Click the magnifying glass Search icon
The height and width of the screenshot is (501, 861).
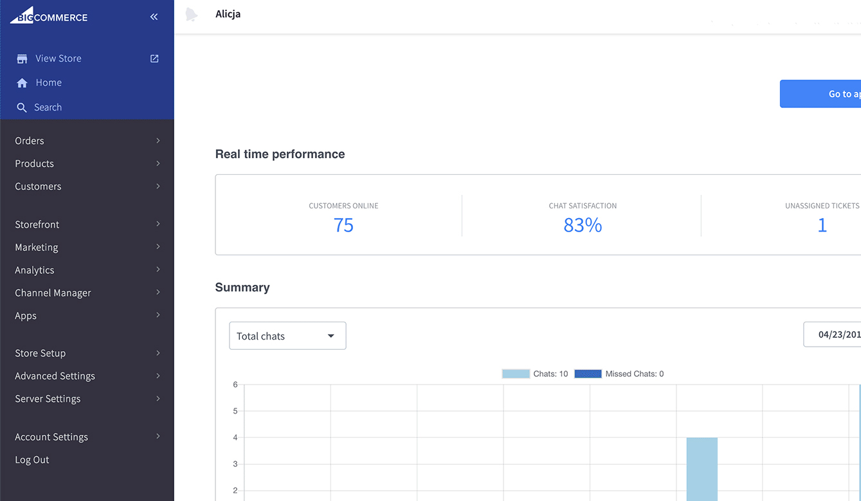22,107
